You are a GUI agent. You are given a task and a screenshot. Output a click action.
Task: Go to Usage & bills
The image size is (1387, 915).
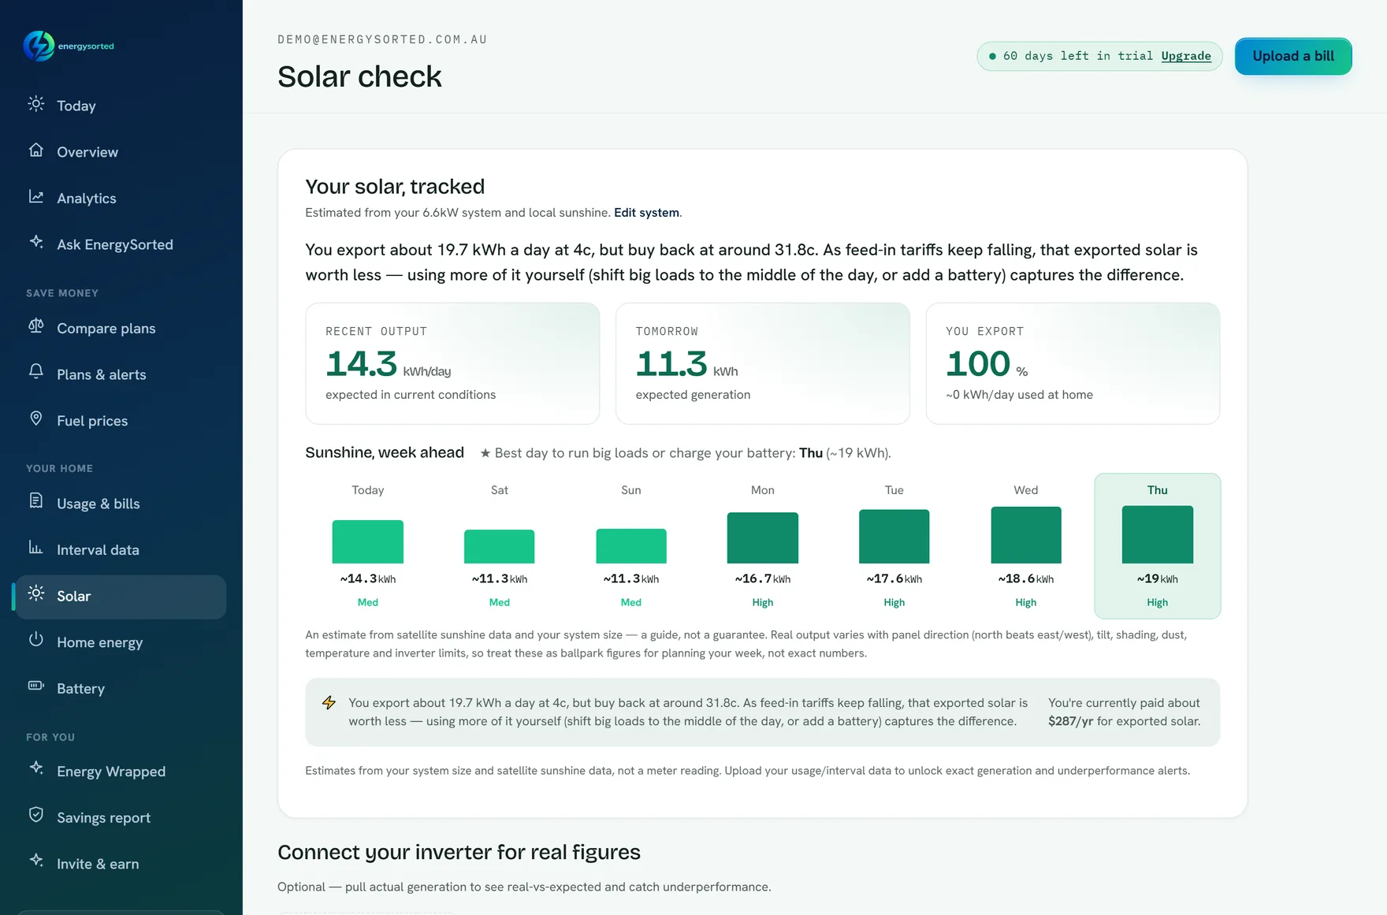[120, 504]
